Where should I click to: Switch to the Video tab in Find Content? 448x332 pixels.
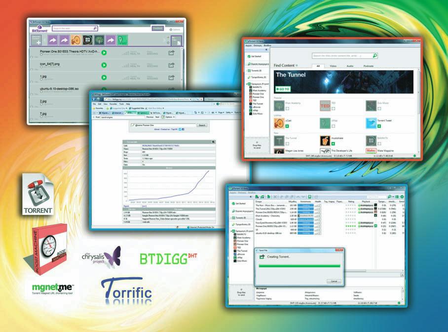click(x=333, y=66)
